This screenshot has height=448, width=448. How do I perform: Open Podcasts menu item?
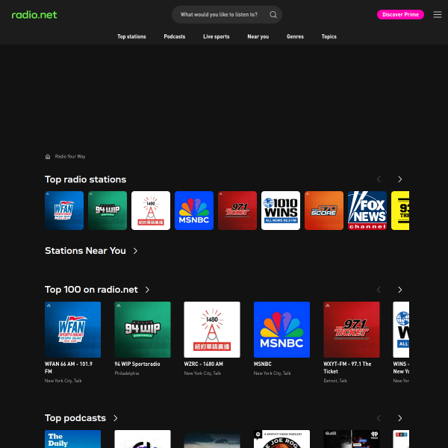[x=174, y=37]
